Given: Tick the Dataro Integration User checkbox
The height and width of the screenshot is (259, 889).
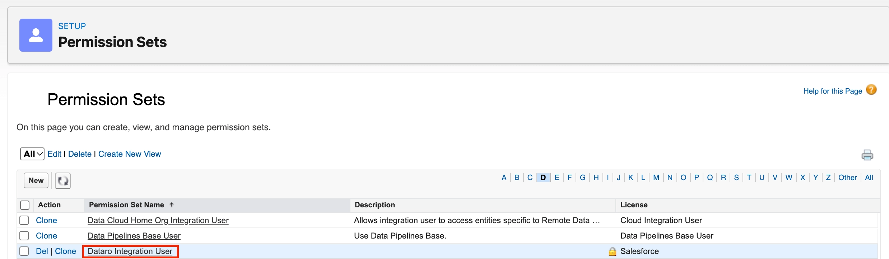Looking at the screenshot, I should (24, 251).
